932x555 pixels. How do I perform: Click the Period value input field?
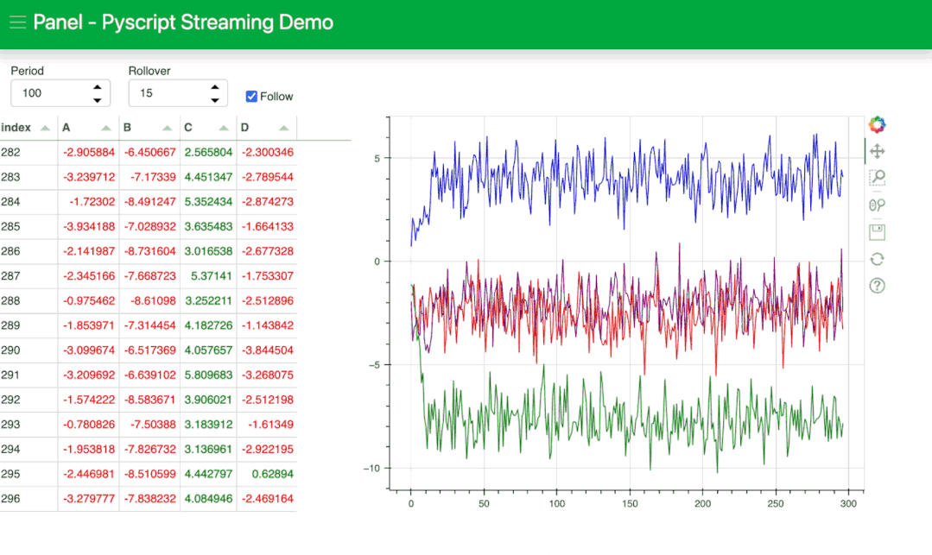click(48, 93)
